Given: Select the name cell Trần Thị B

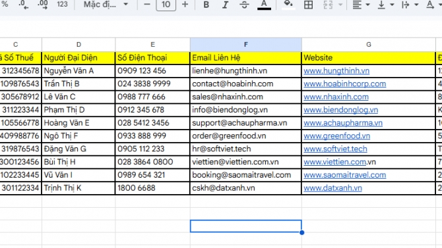Looking at the screenshot, I should (x=79, y=84).
